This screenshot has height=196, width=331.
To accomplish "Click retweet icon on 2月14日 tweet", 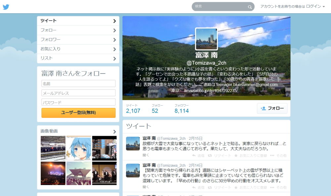I will click(x=210, y=187).
